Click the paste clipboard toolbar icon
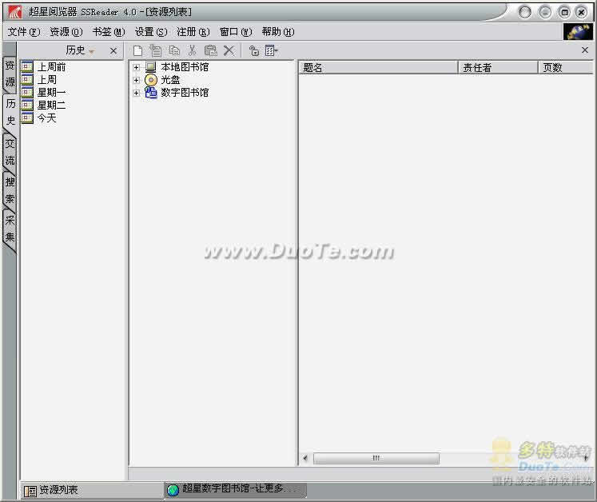This screenshot has height=502, width=597. click(x=210, y=50)
